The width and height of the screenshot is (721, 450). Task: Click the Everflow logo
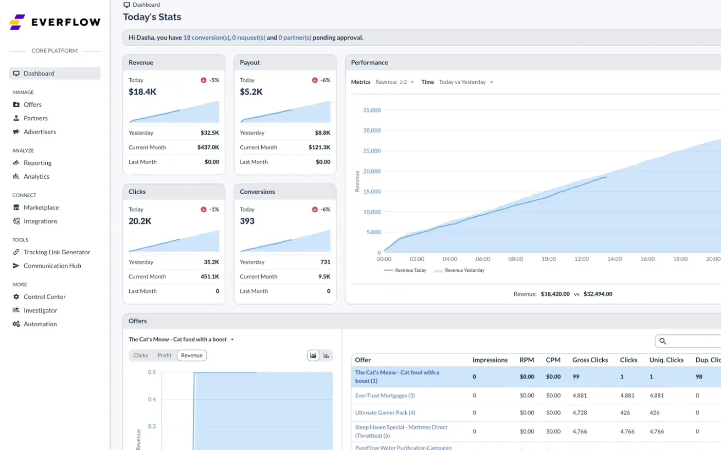click(x=55, y=22)
